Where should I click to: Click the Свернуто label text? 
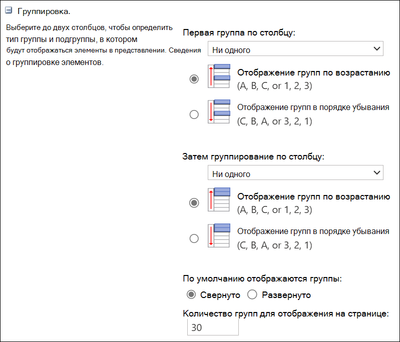click(220, 295)
